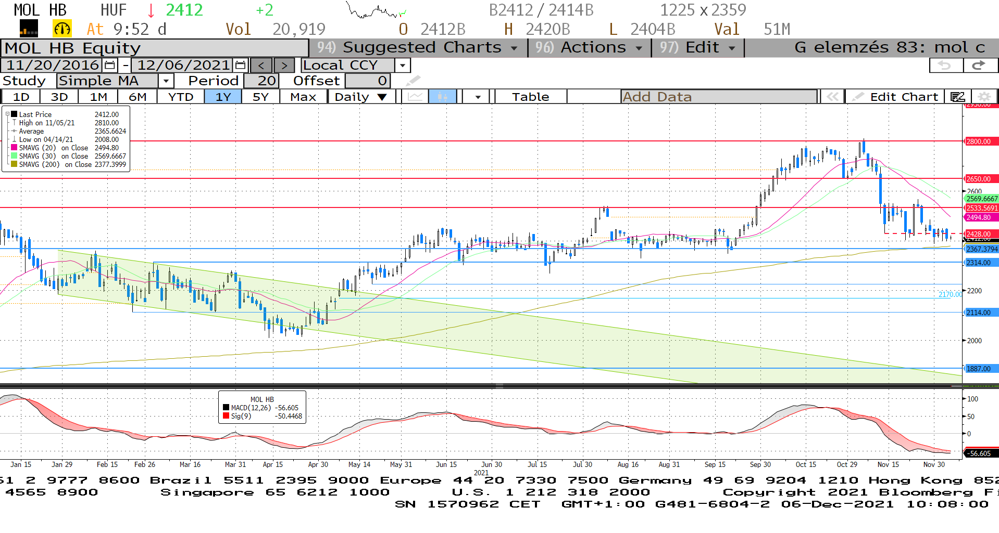
Task: Click the Last Price black legend swatch
Action: (15, 114)
